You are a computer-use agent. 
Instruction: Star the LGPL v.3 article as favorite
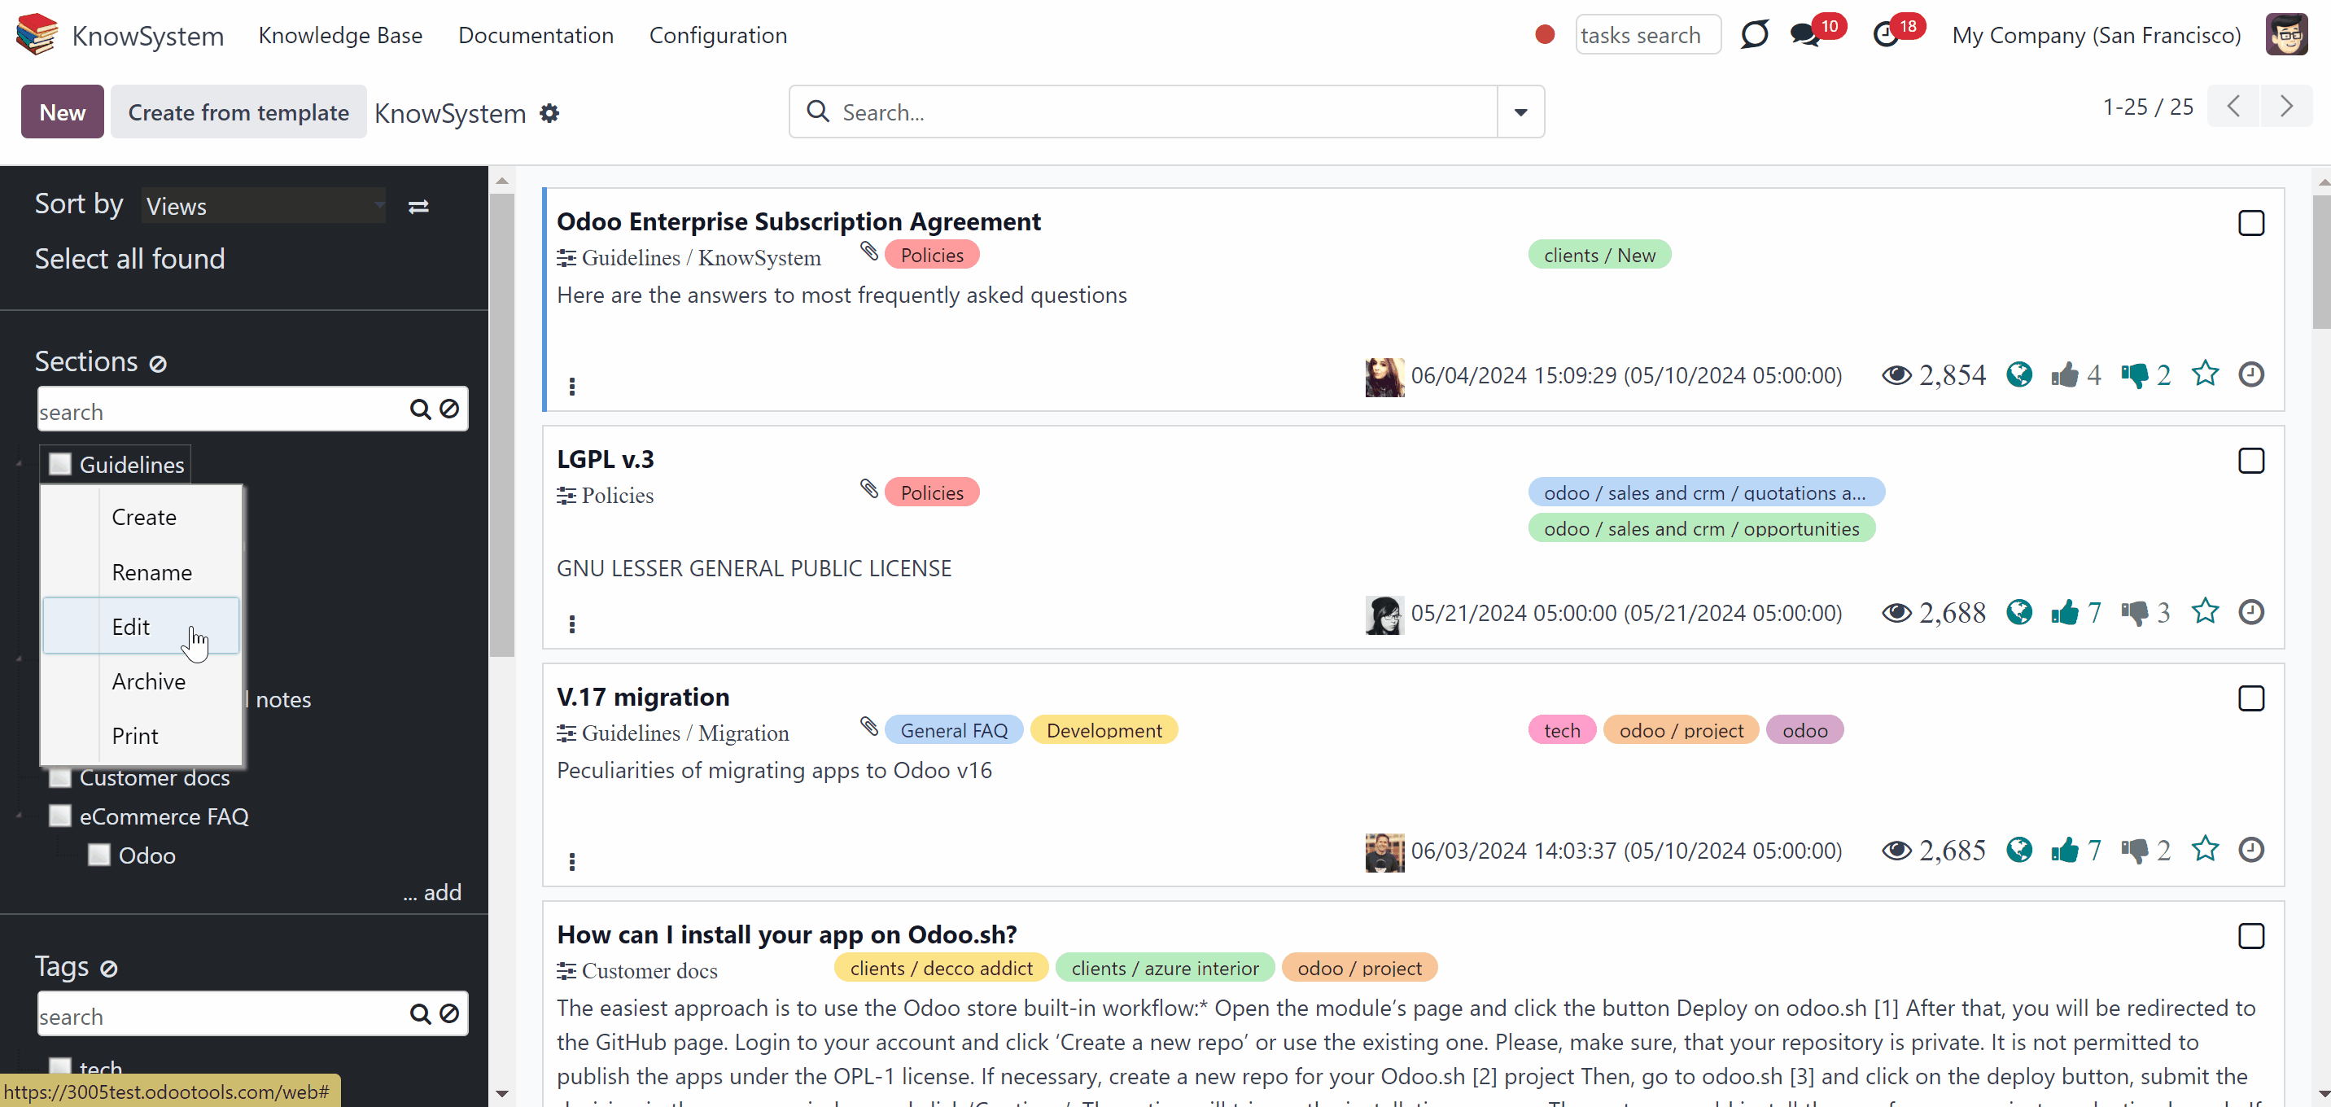(2205, 611)
